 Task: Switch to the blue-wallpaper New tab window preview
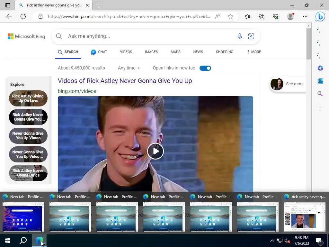click(x=23, y=216)
